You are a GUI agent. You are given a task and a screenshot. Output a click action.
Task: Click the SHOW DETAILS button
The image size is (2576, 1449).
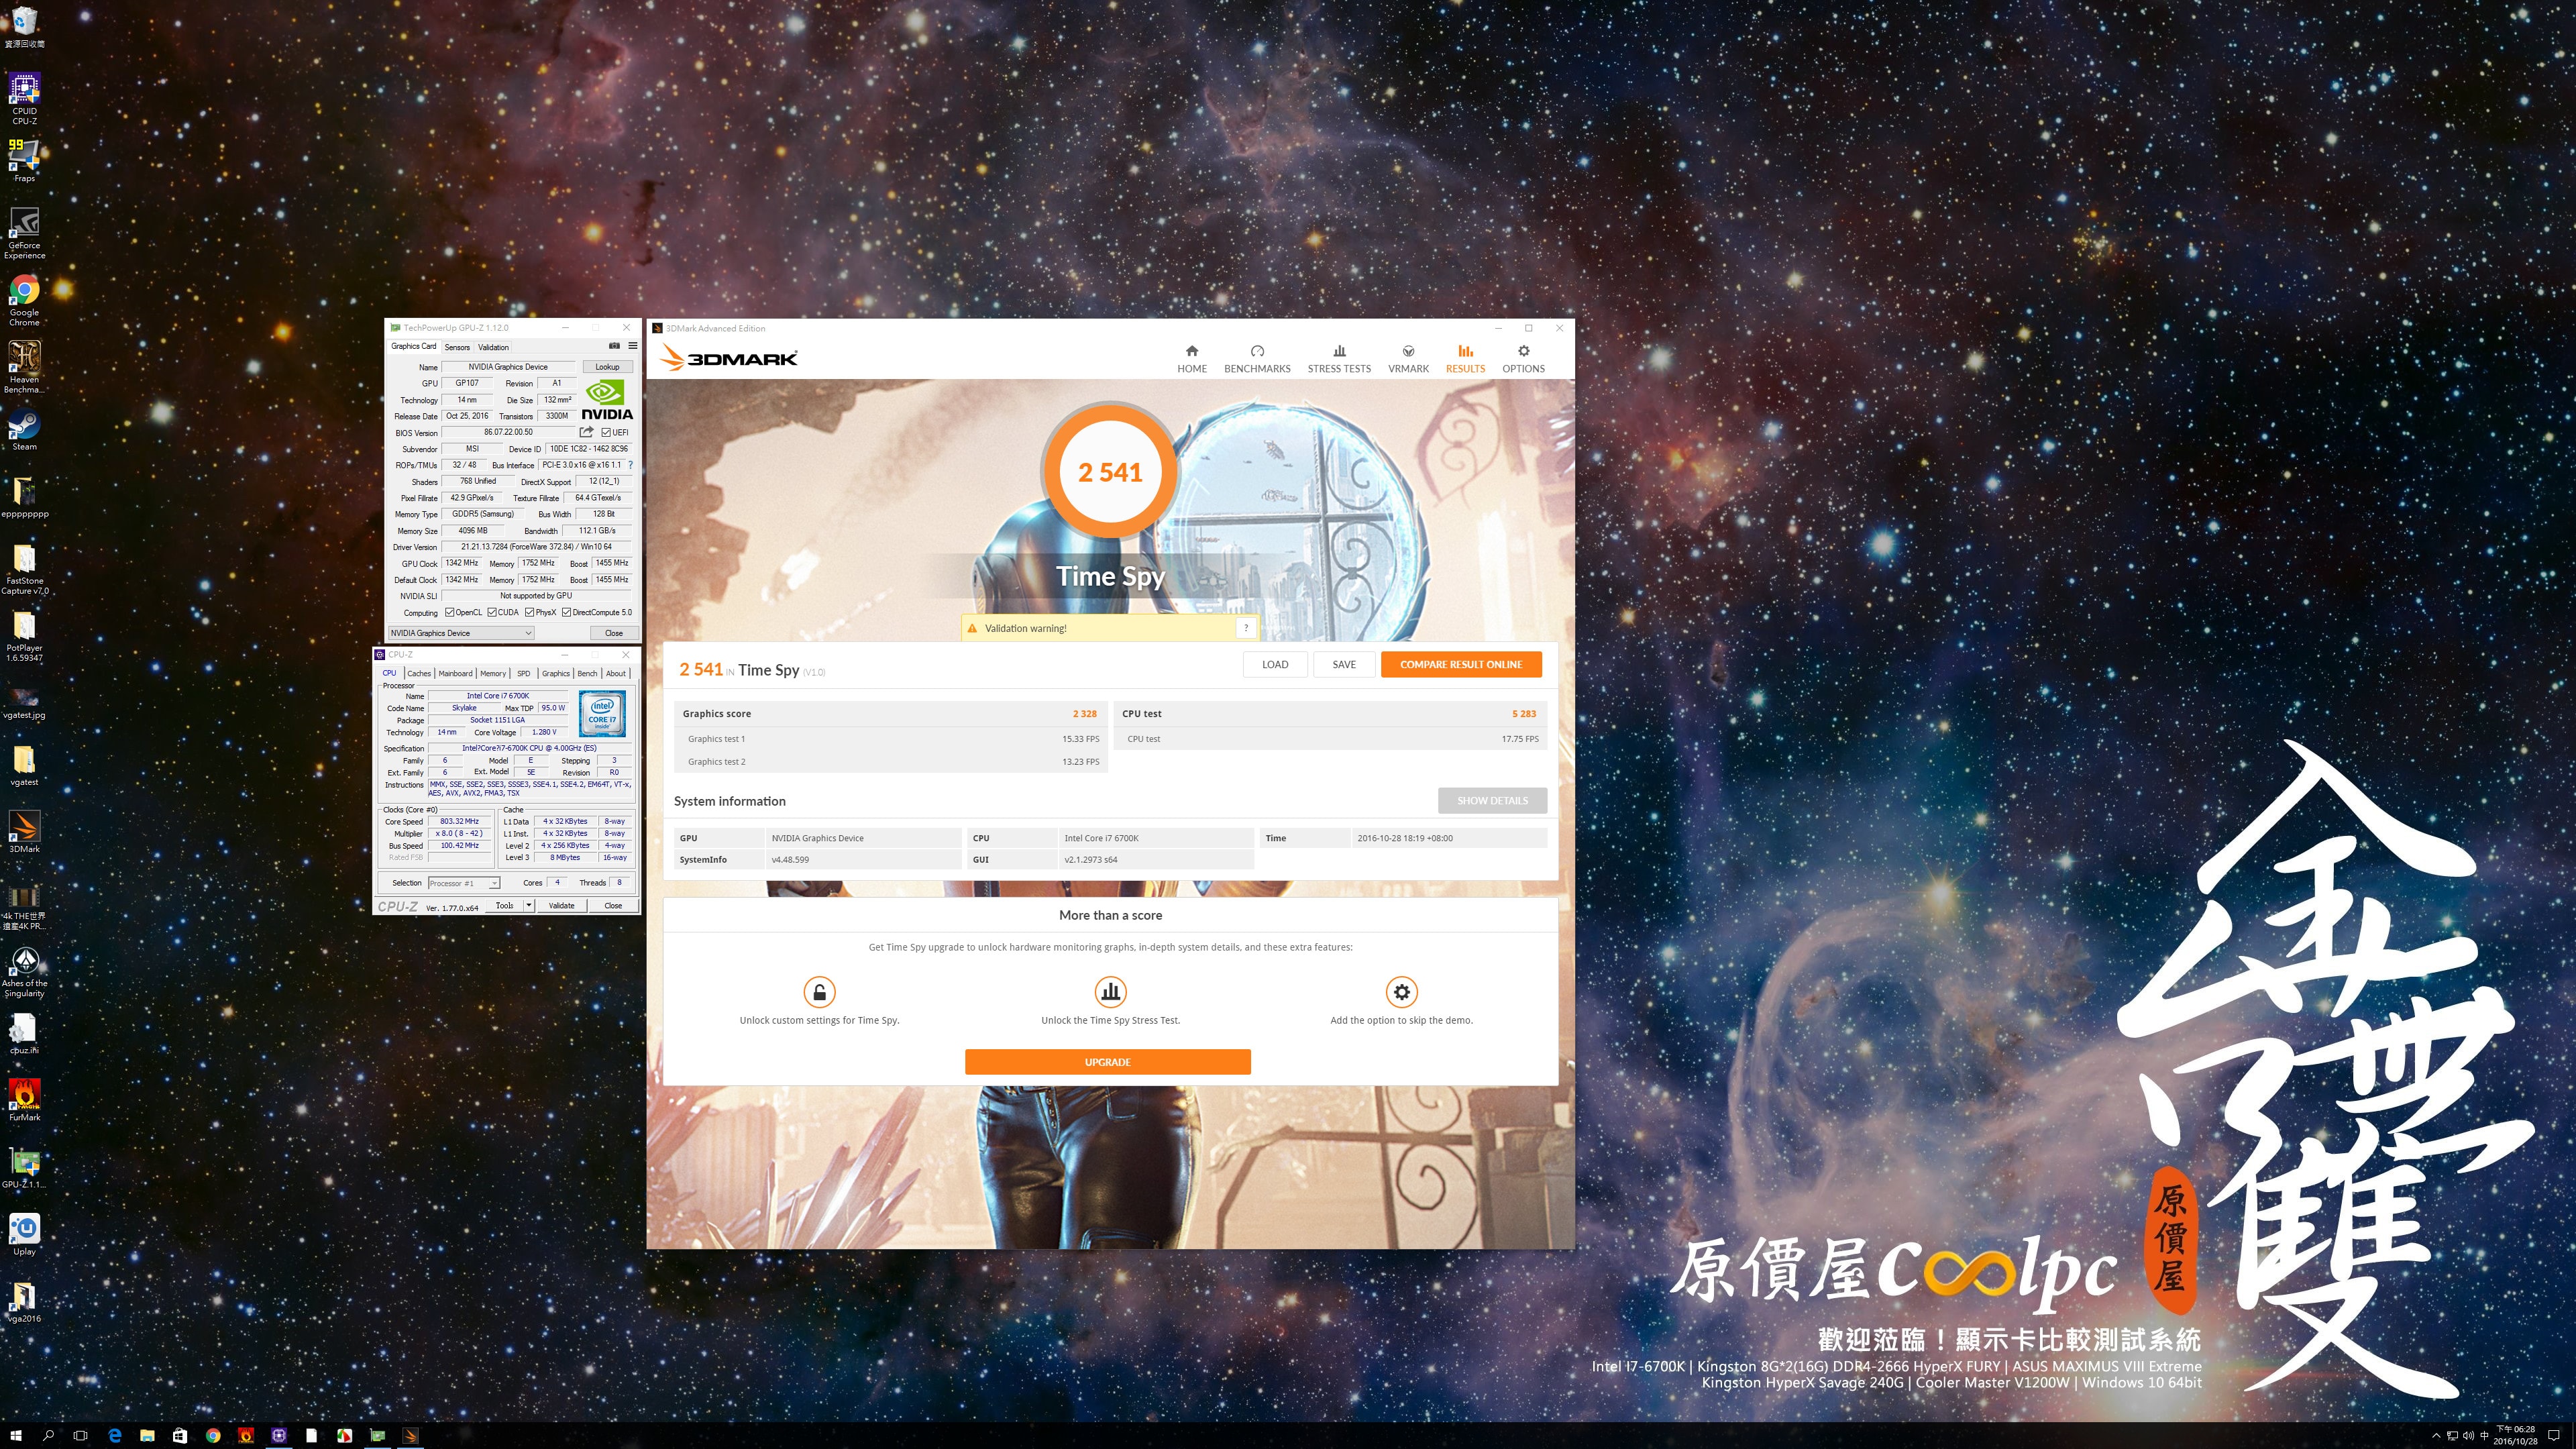click(x=1492, y=800)
